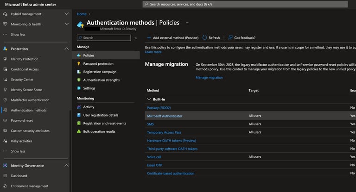The height and width of the screenshot is (192, 356).
Task: Click the Registration and reset events icon
Action: pyautogui.click(x=79, y=123)
